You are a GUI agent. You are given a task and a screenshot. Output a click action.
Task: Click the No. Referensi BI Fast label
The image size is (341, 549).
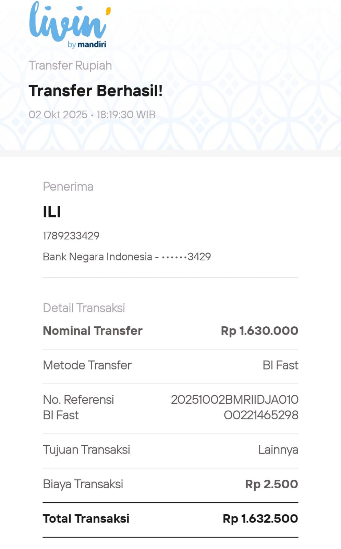pos(78,407)
